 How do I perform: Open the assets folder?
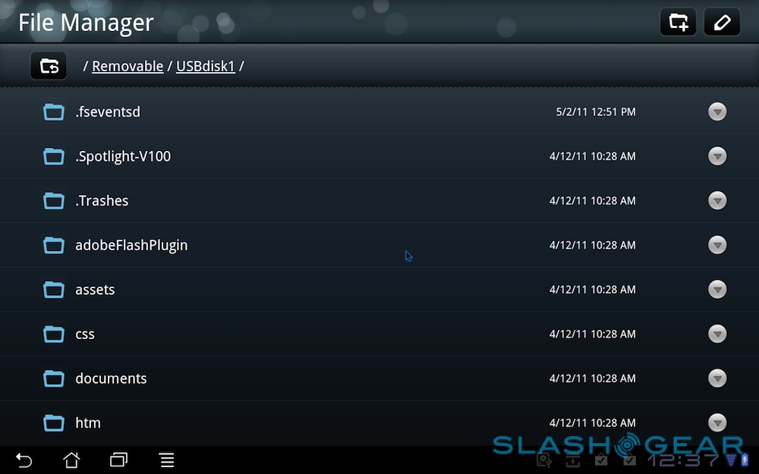(x=379, y=290)
